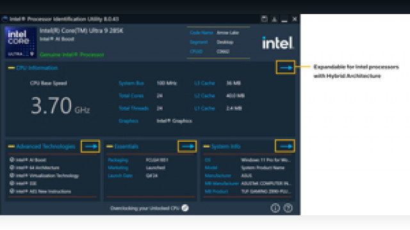This screenshot has width=410, height=230.
Task: Open the help question mark icon
Action: coord(288,208)
